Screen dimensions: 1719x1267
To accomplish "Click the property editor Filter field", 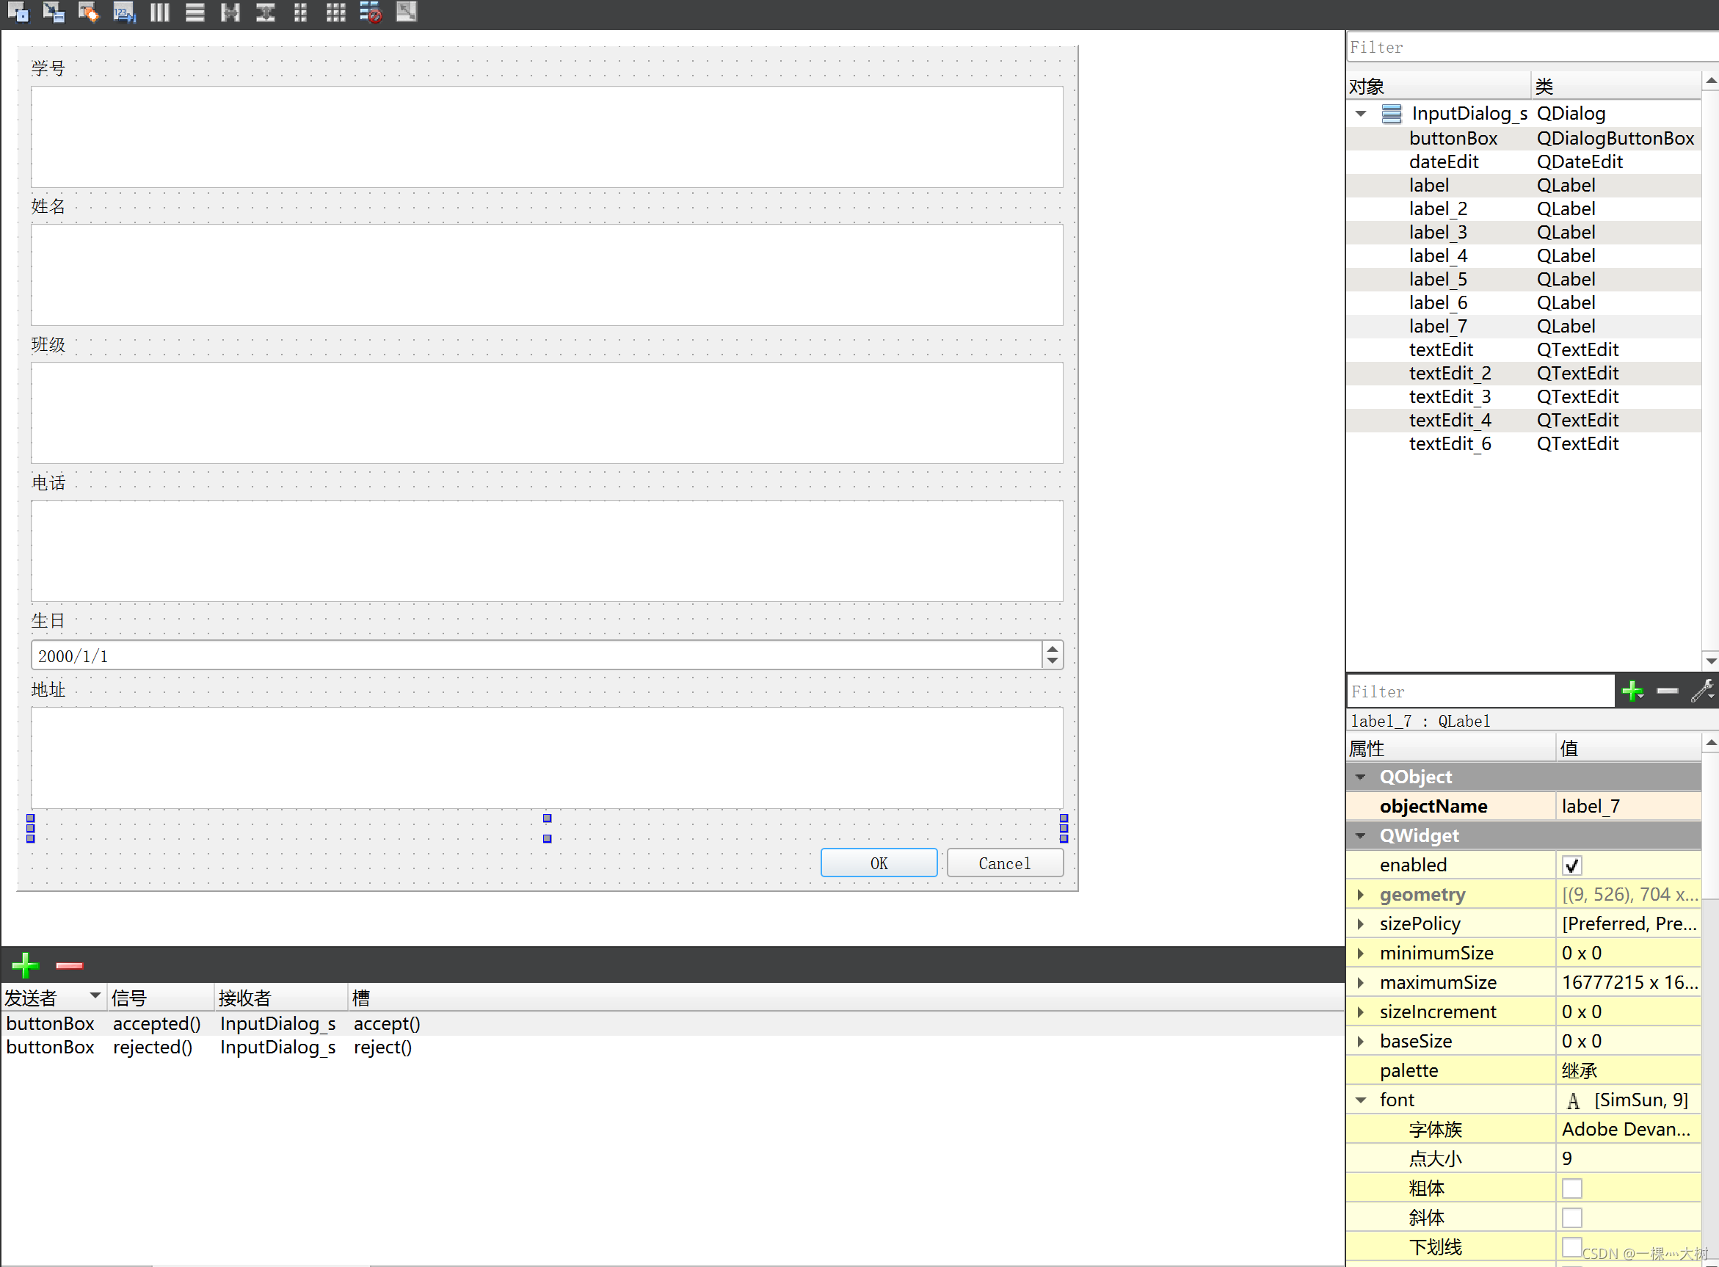I will click(1480, 691).
